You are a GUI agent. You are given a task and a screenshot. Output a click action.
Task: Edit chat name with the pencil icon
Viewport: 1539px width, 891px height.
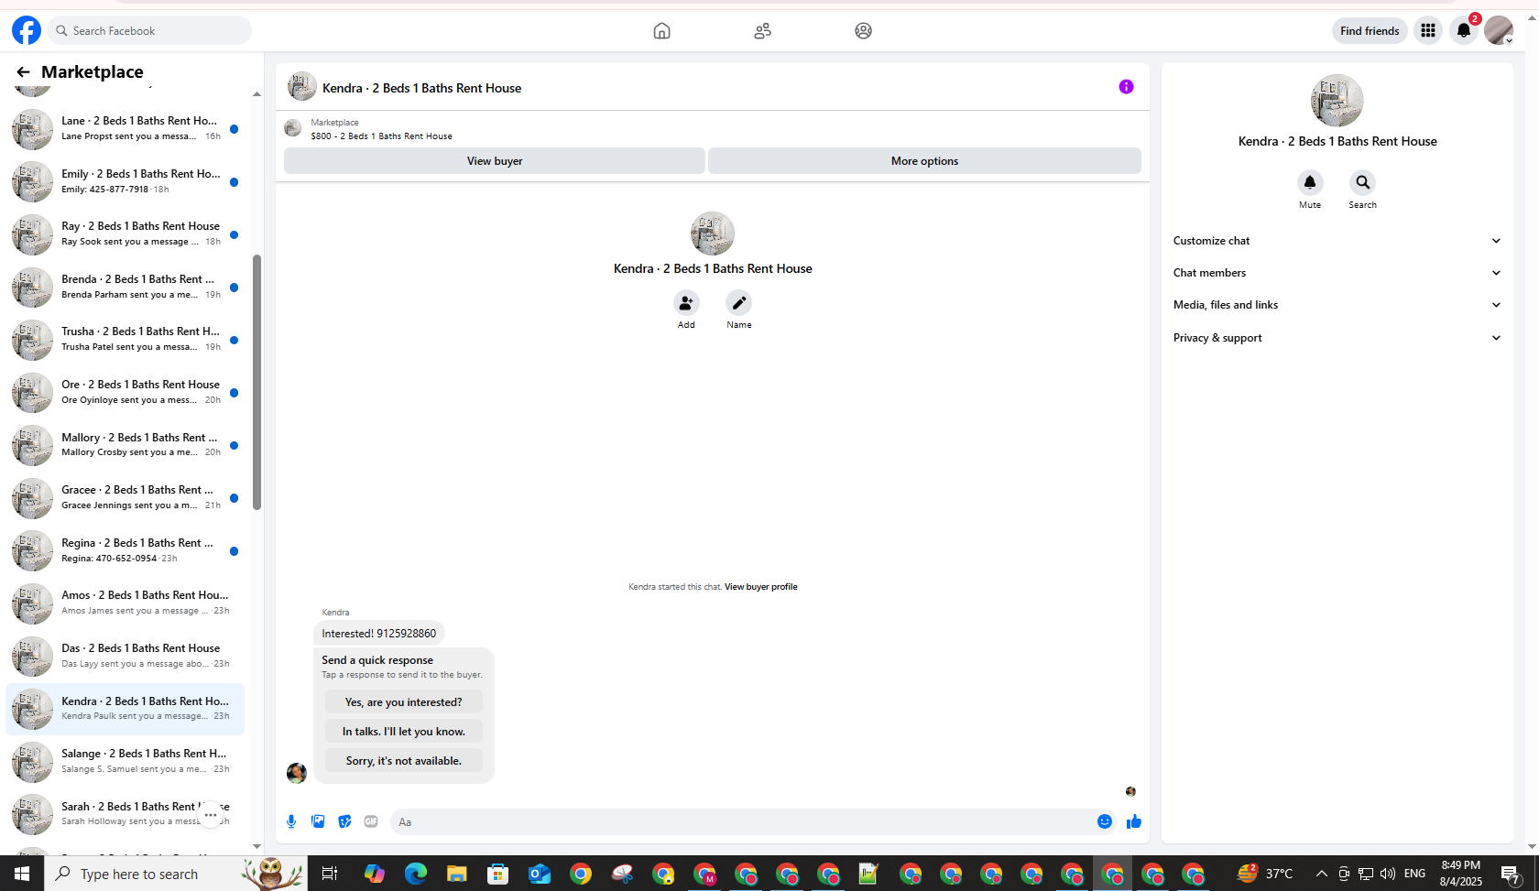click(x=739, y=303)
